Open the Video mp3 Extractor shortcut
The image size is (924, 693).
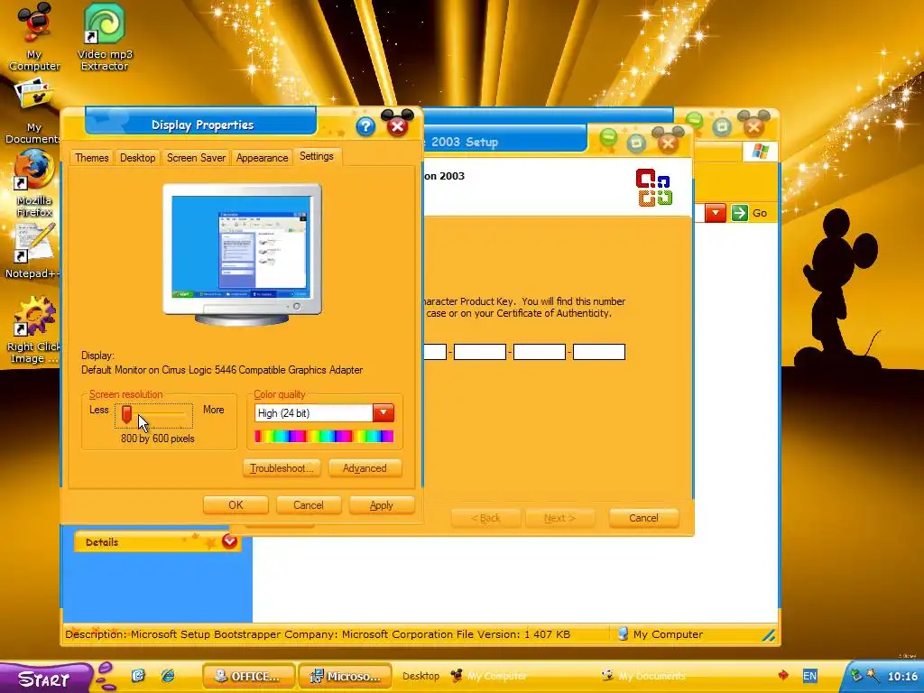tap(105, 36)
